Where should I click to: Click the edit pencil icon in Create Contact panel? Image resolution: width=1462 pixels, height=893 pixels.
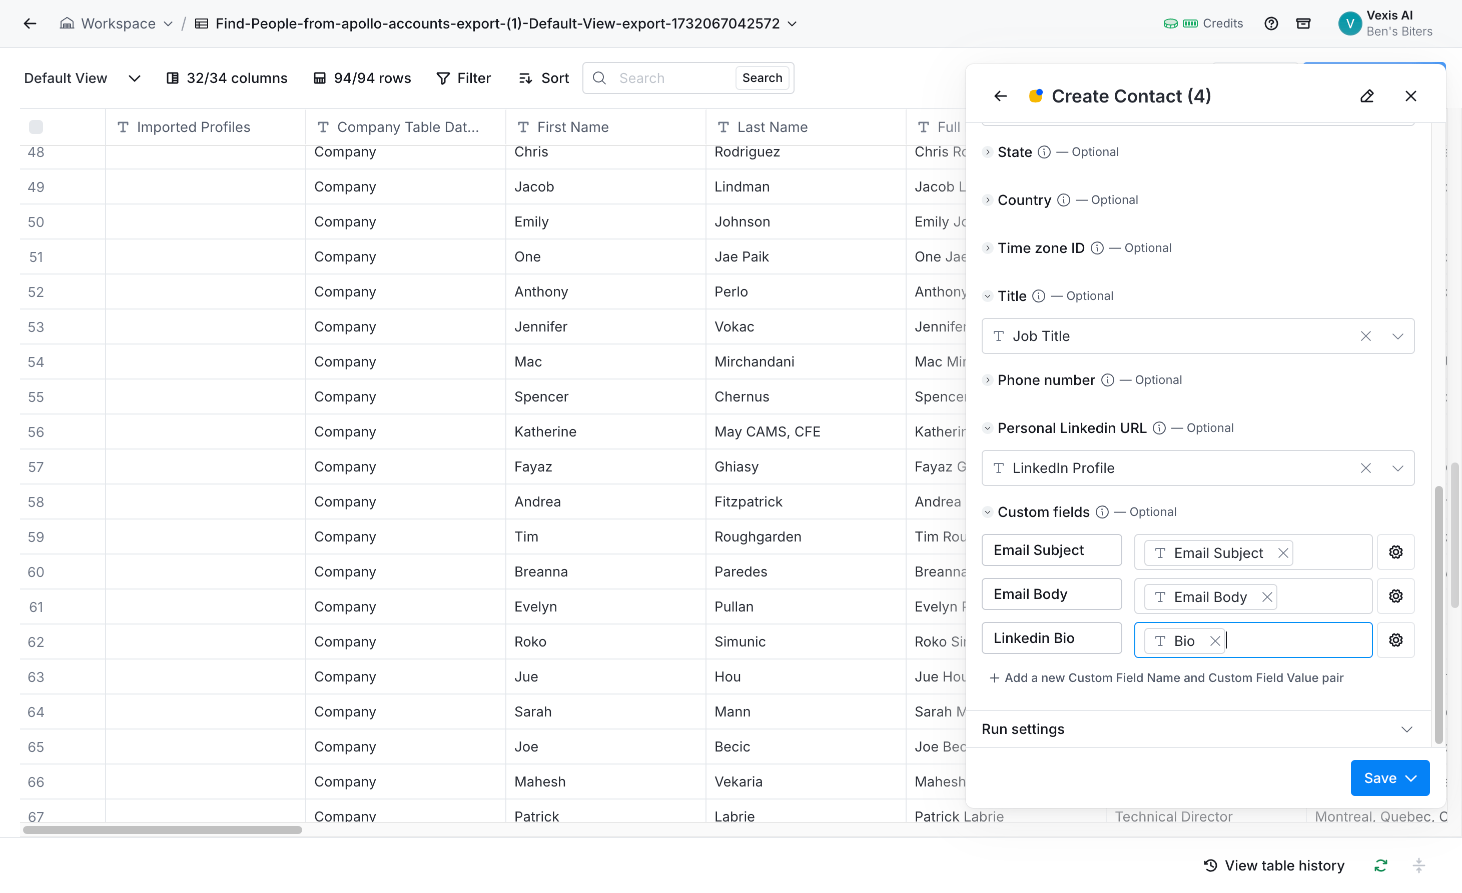1366,96
